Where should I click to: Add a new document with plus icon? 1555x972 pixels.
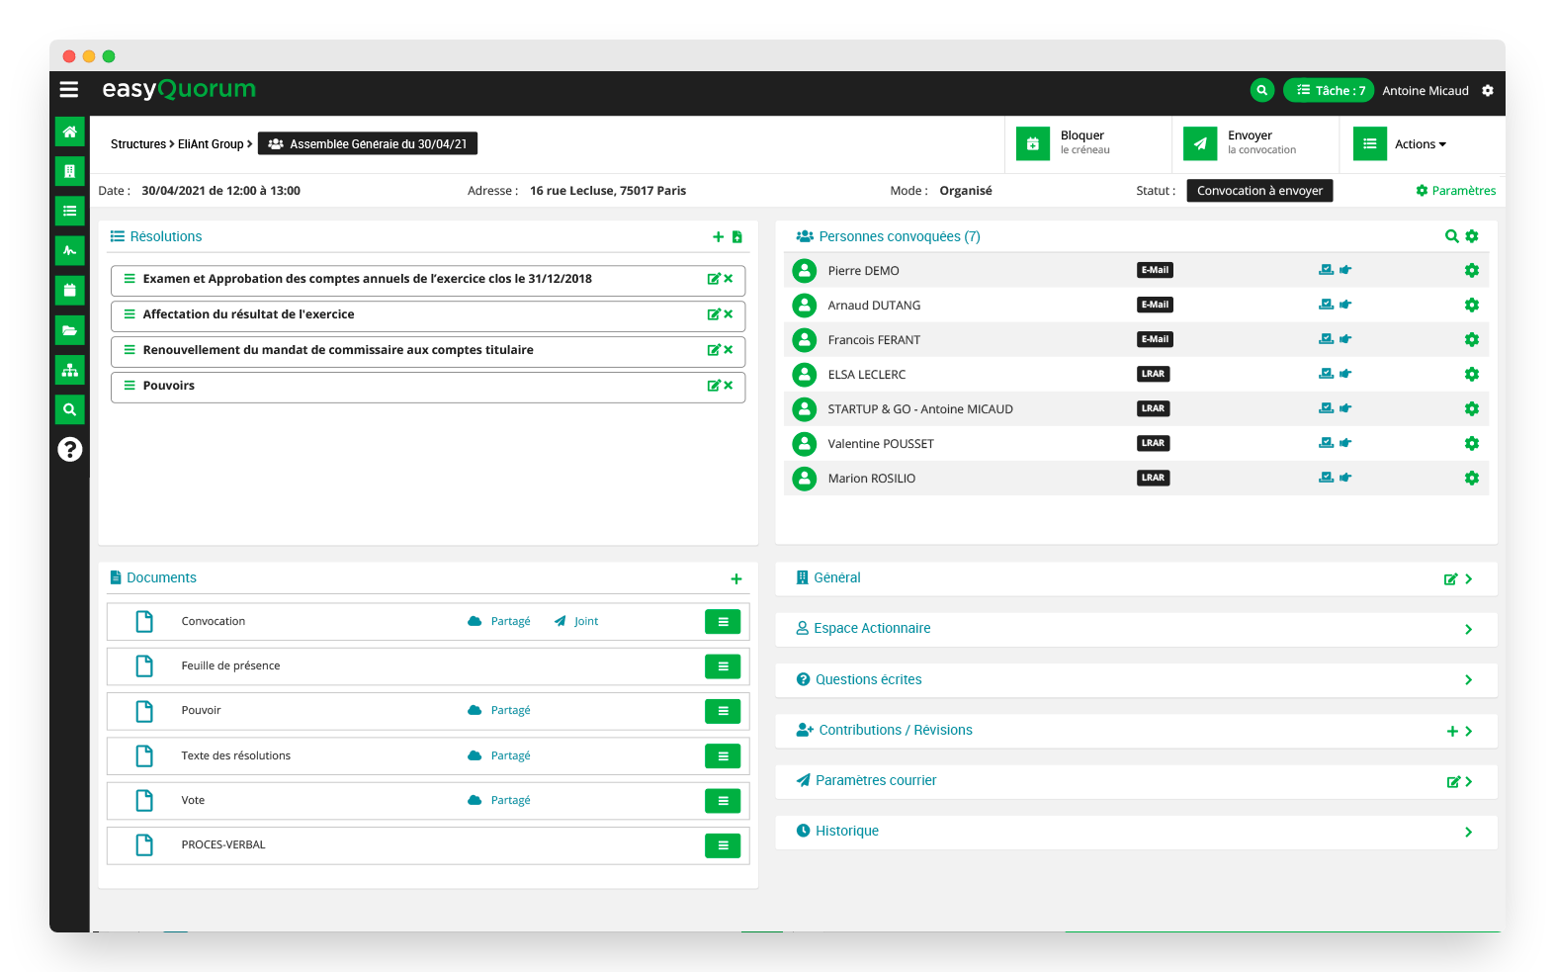(x=735, y=578)
